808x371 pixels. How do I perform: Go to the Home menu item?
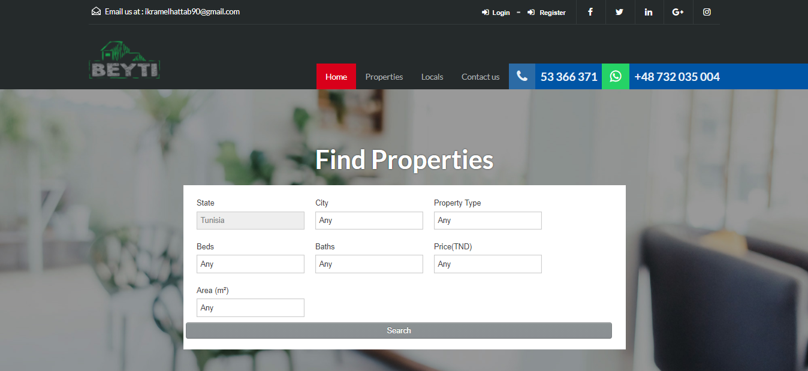[x=336, y=77]
